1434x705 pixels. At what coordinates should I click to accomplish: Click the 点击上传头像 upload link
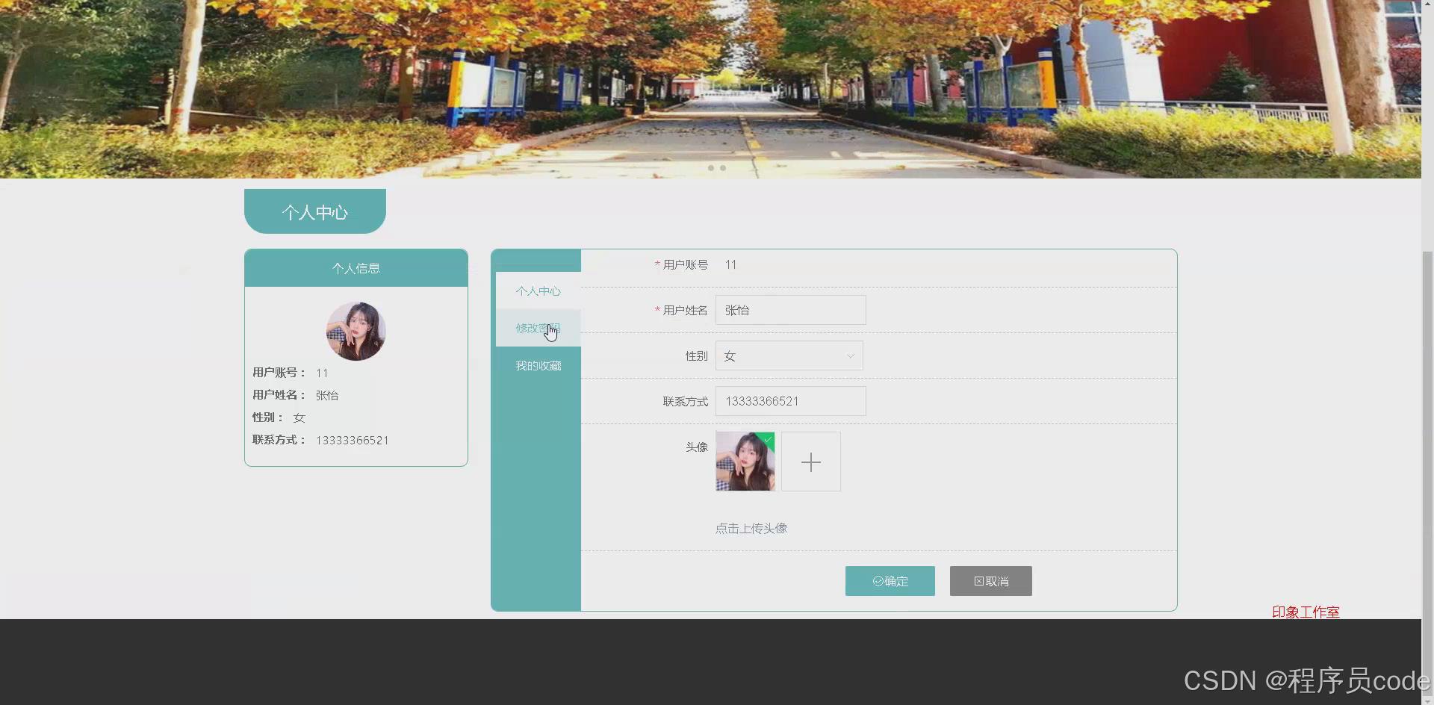(x=751, y=528)
